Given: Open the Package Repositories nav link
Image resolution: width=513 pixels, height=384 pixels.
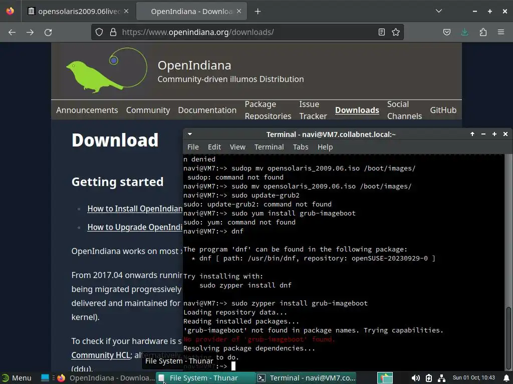Looking at the screenshot, I should click(x=268, y=110).
